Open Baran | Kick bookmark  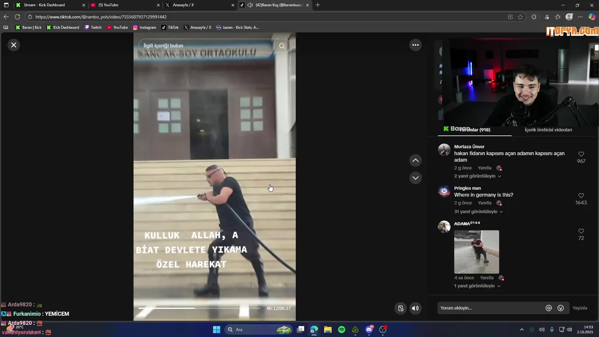pyautogui.click(x=29, y=27)
